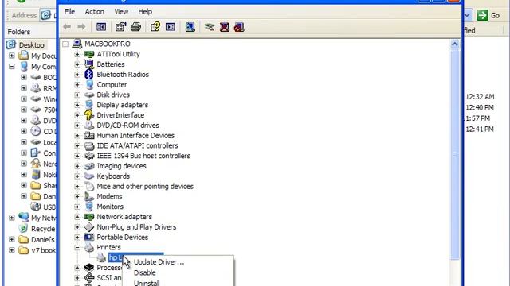This screenshot has width=510, height=286.
Task: Expand the Network adapters node
Action: pyautogui.click(x=77, y=217)
